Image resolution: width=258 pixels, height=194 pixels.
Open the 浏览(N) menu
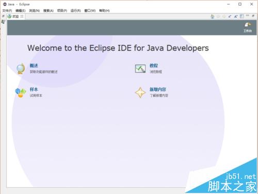coord(35,11)
